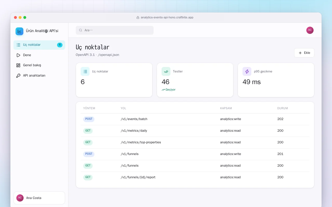Click the Uç noktalar list icon in sidebar
Image resolution: width=332 pixels, height=207 pixels.
pos(18,45)
